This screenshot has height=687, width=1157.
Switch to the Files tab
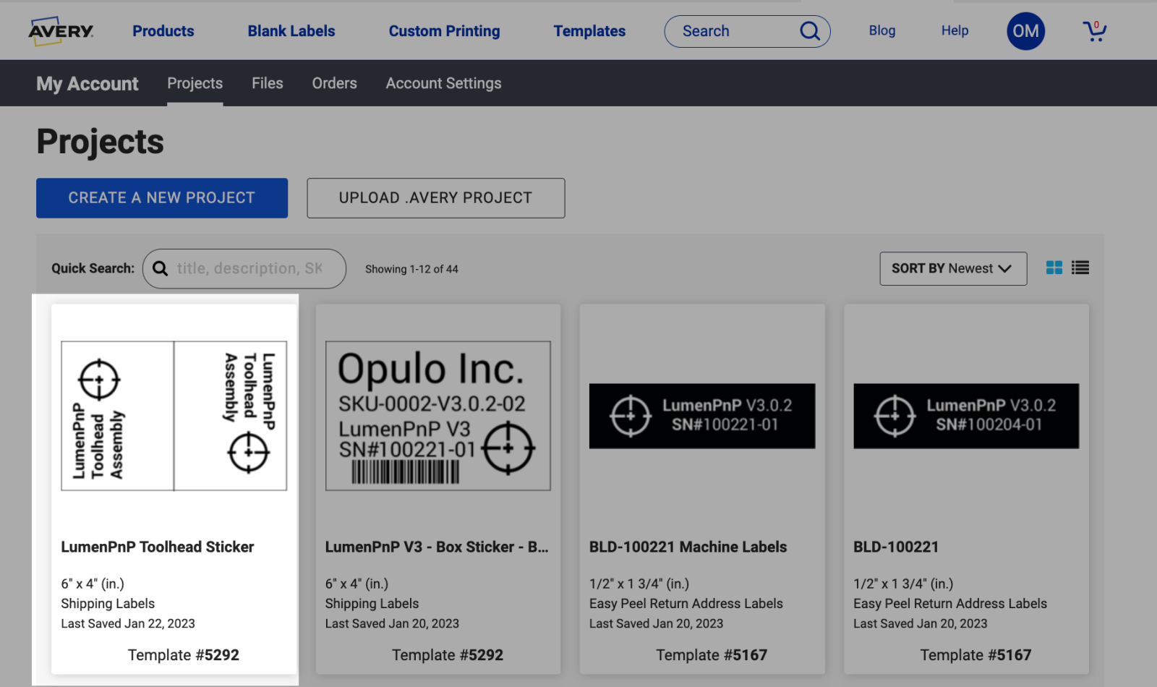click(267, 83)
